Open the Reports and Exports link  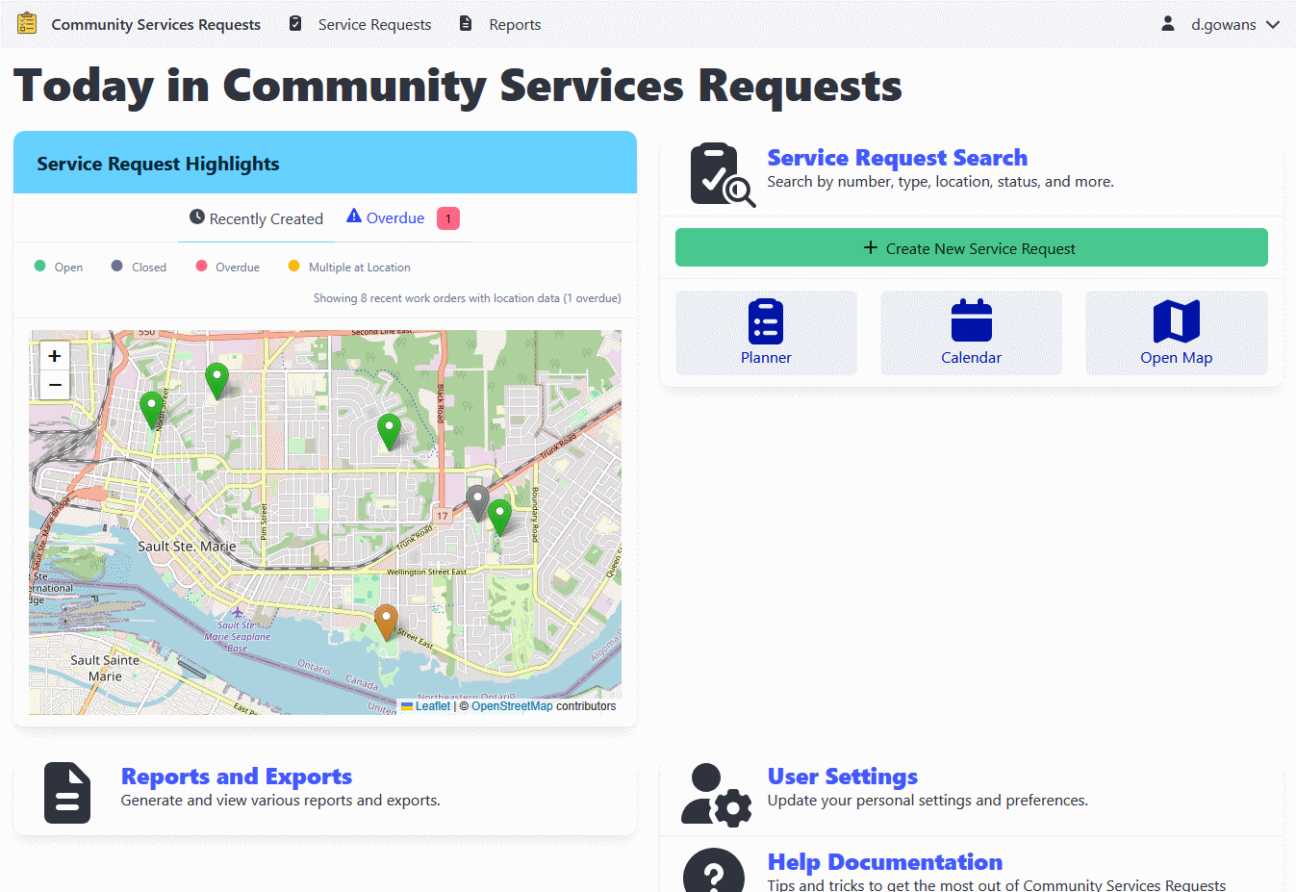click(236, 776)
